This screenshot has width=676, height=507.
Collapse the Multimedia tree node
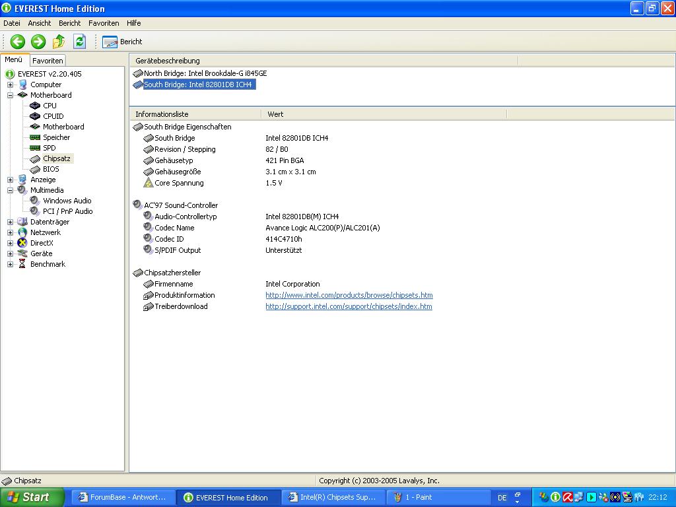(x=10, y=190)
